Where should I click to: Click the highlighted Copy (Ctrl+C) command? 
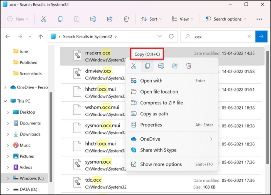(x=147, y=54)
